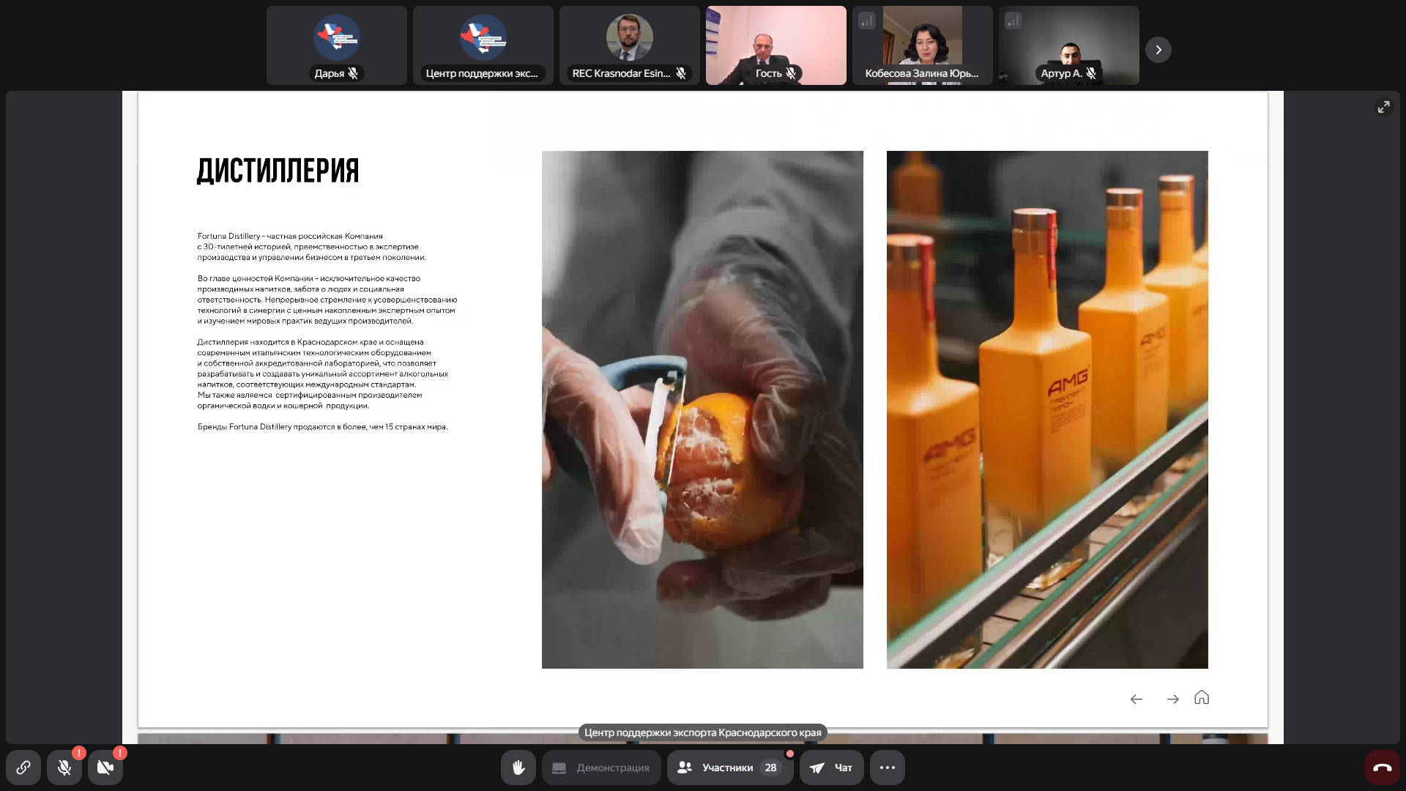Toggle the muted microphone button
The width and height of the screenshot is (1406, 791).
pos(64,768)
